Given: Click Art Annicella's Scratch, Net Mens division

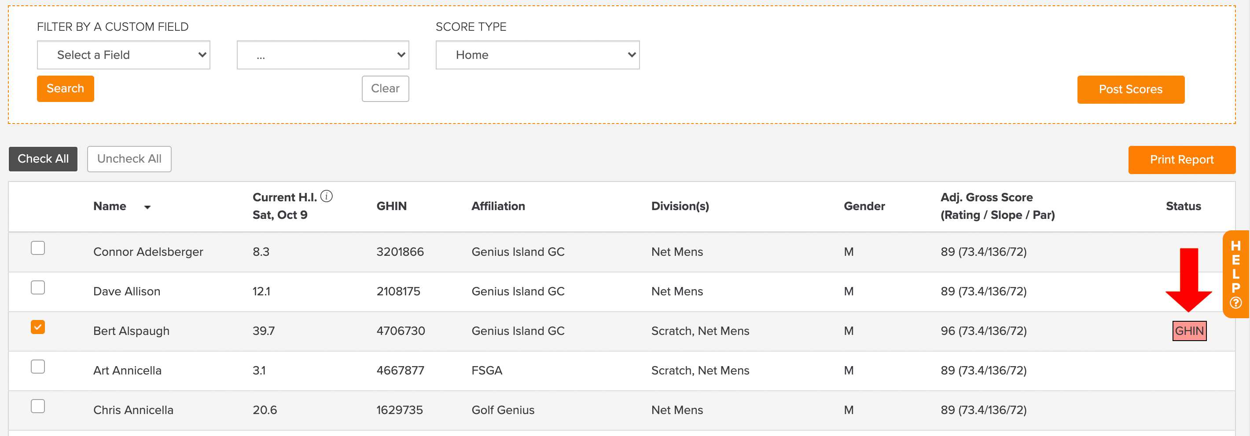Looking at the screenshot, I should pyautogui.click(x=700, y=371).
